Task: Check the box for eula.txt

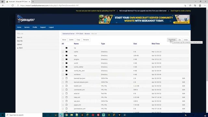Action: point(63,94)
